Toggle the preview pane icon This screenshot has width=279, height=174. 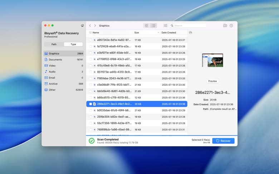(x=190, y=33)
